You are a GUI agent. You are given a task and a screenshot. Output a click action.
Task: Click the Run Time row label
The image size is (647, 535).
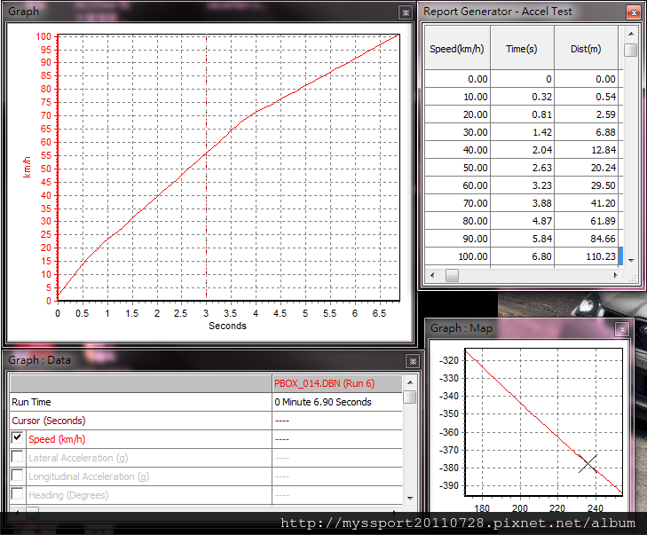[x=31, y=402]
